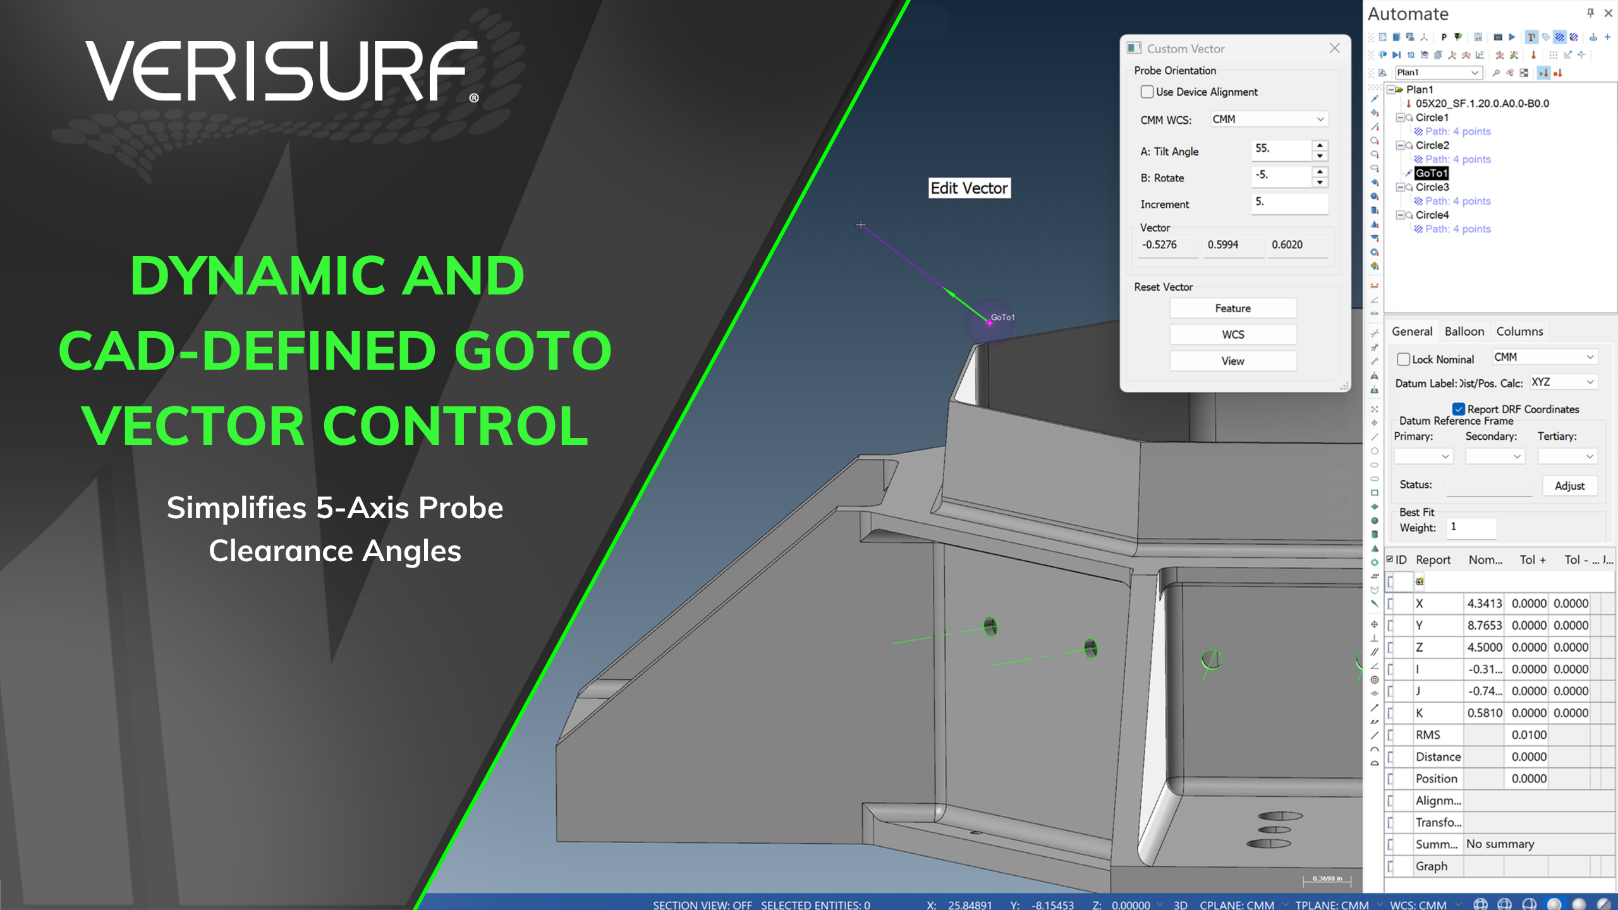Click the blue plus icon in the Automate toolbar

click(x=1607, y=37)
